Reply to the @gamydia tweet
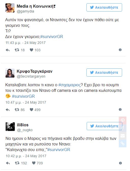This screenshot has height=171, width=130. (8, 50)
